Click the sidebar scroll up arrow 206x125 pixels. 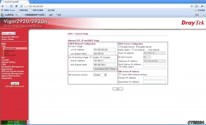[x=29, y=121]
